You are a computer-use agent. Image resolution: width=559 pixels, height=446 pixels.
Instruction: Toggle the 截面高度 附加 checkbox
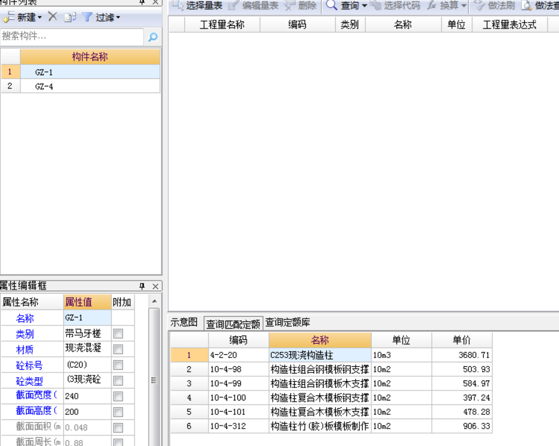[118, 412]
